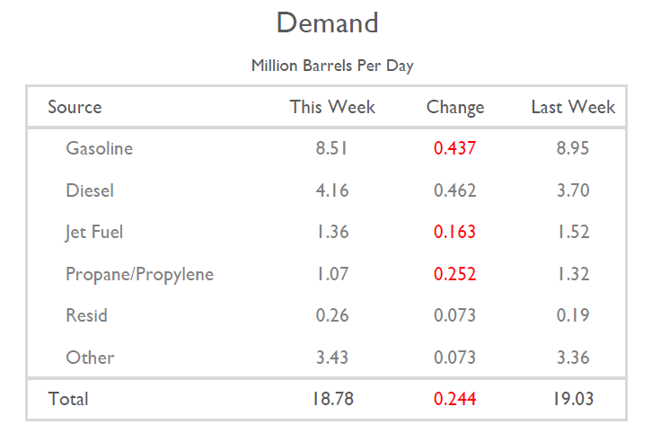This screenshot has width=661, height=442.
Task: Click the Total This Week value 18.78
Action: point(332,399)
